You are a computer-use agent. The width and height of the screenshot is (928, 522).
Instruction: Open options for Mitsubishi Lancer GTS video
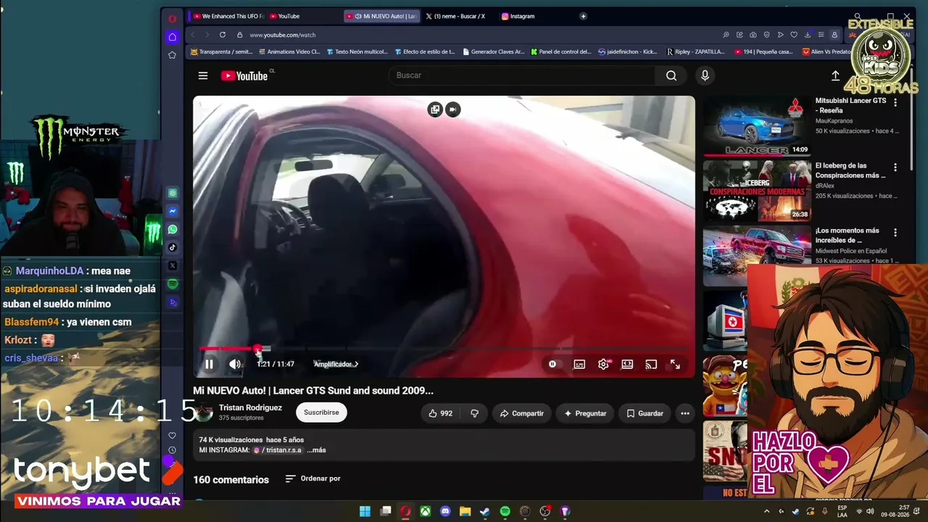coord(895,103)
